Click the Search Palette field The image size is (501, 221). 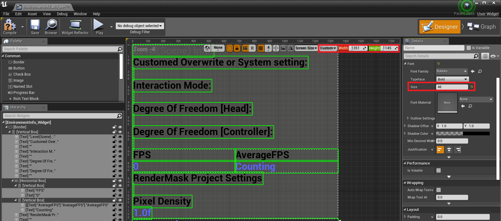[x=62, y=49]
